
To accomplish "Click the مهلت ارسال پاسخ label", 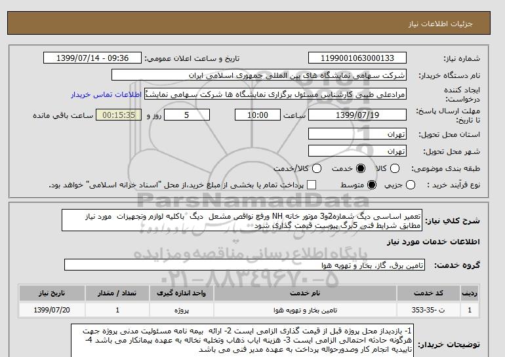I will pos(448,115).
